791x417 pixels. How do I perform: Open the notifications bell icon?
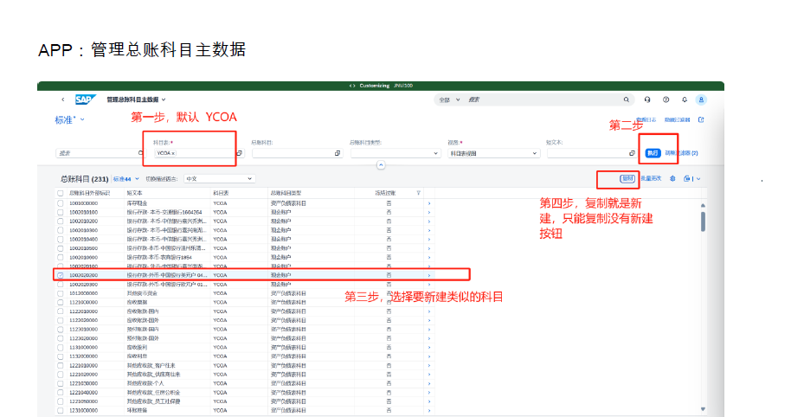(x=684, y=99)
